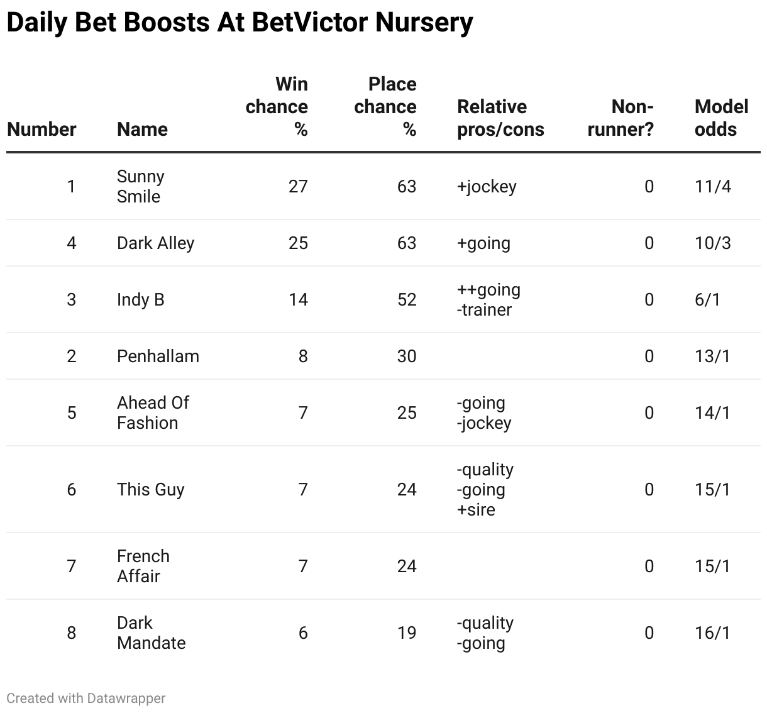Select the Ahead Of Fashion entry
Viewport: 767px width, 713px height.
[x=153, y=413]
